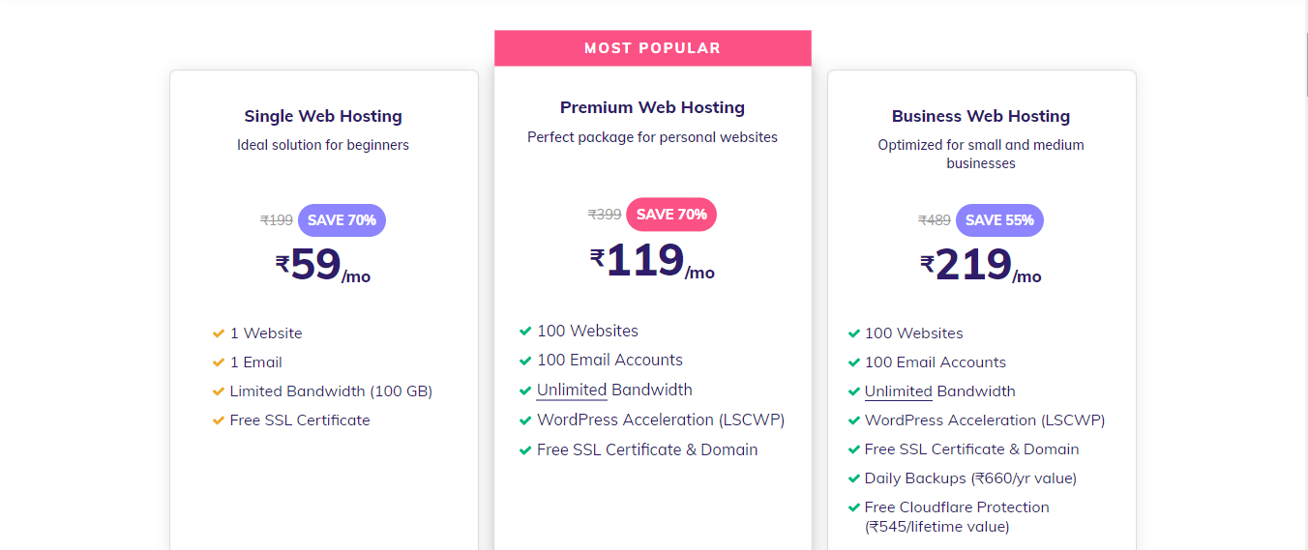1308x550 pixels.
Task: Click the SAVE 55% badge
Action: (999, 220)
